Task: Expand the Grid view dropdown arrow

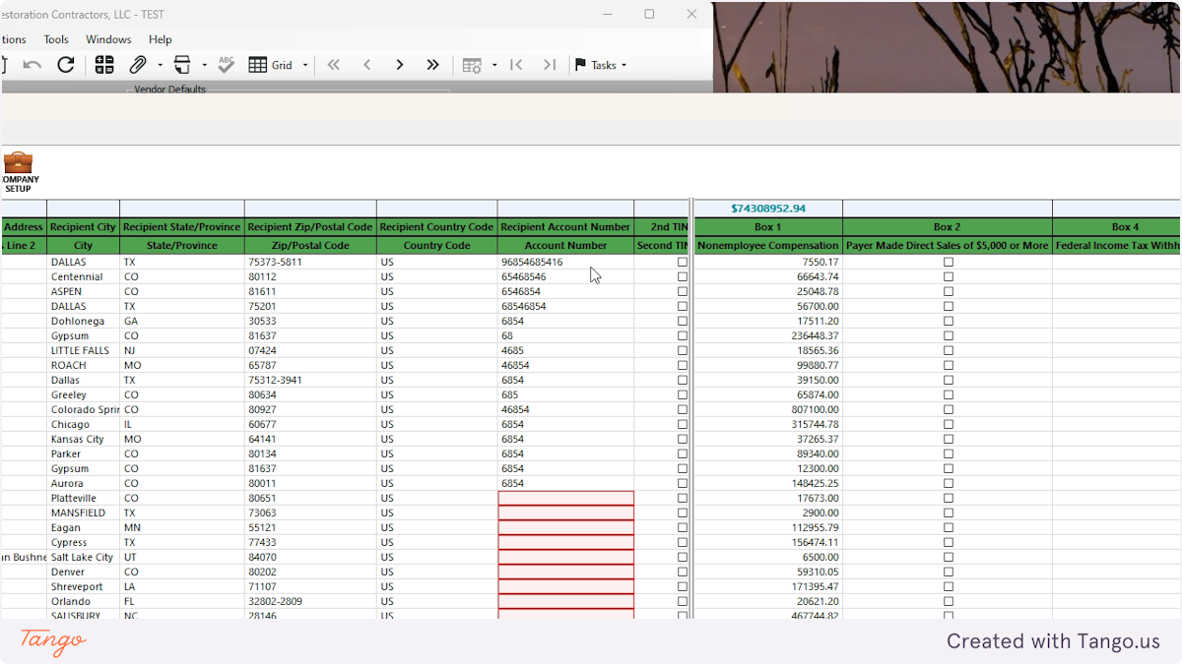Action: 305,66
